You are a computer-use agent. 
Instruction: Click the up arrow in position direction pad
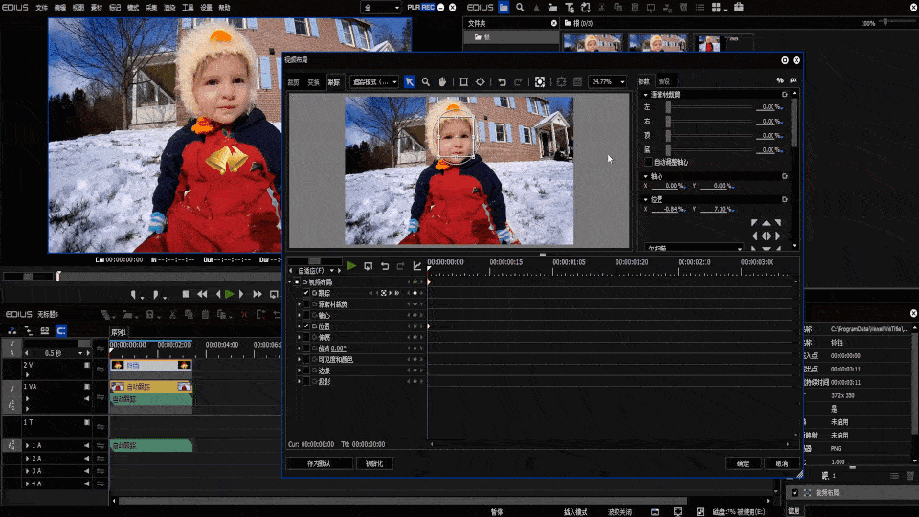766,223
